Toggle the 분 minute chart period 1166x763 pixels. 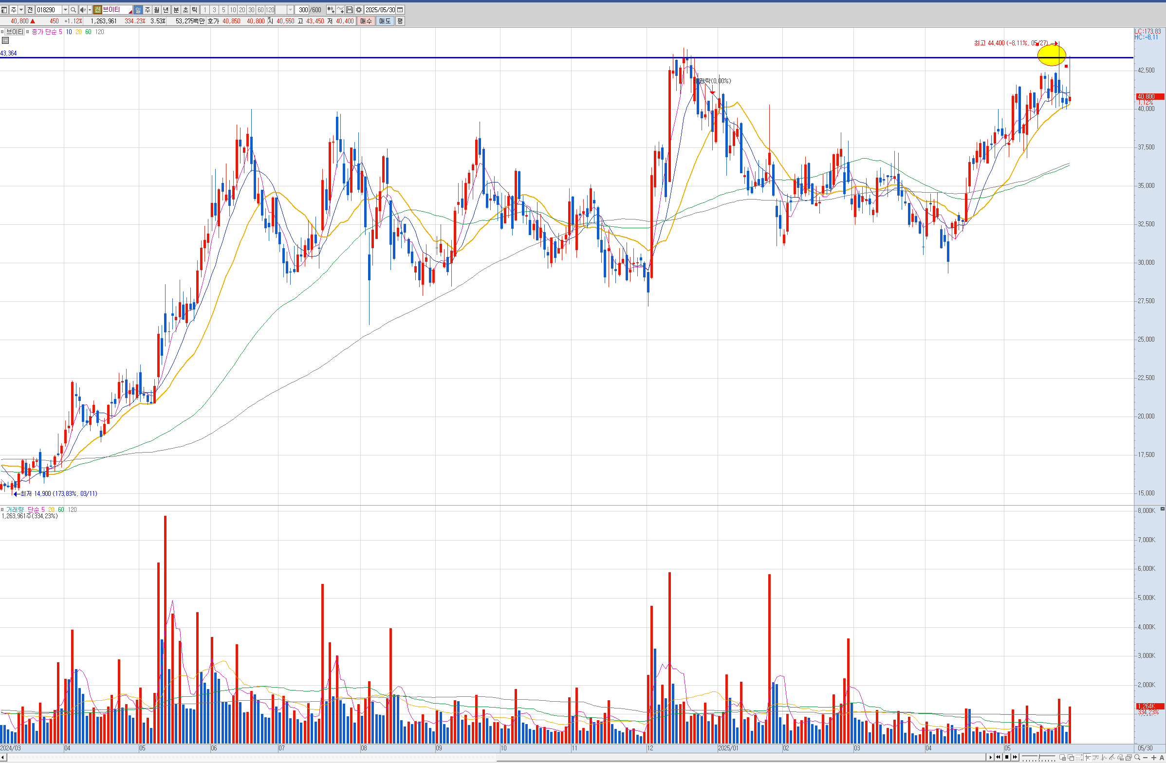pyautogui.click(x=176, y=10)
